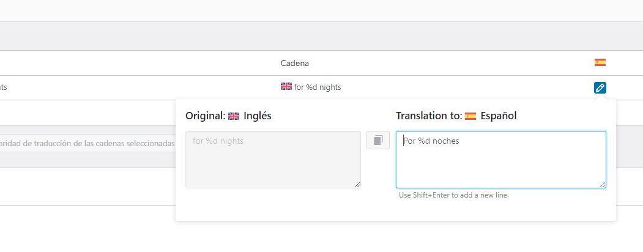The width and height of the screenshot is (643, 252).
Task: Click the 'Por %d noches' text
Action: 431,141
